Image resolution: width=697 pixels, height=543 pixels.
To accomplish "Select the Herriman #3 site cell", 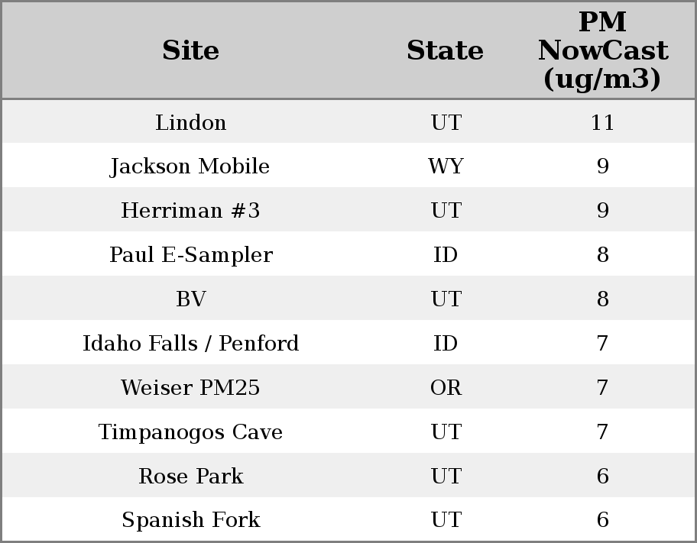I will pos(190,211).
